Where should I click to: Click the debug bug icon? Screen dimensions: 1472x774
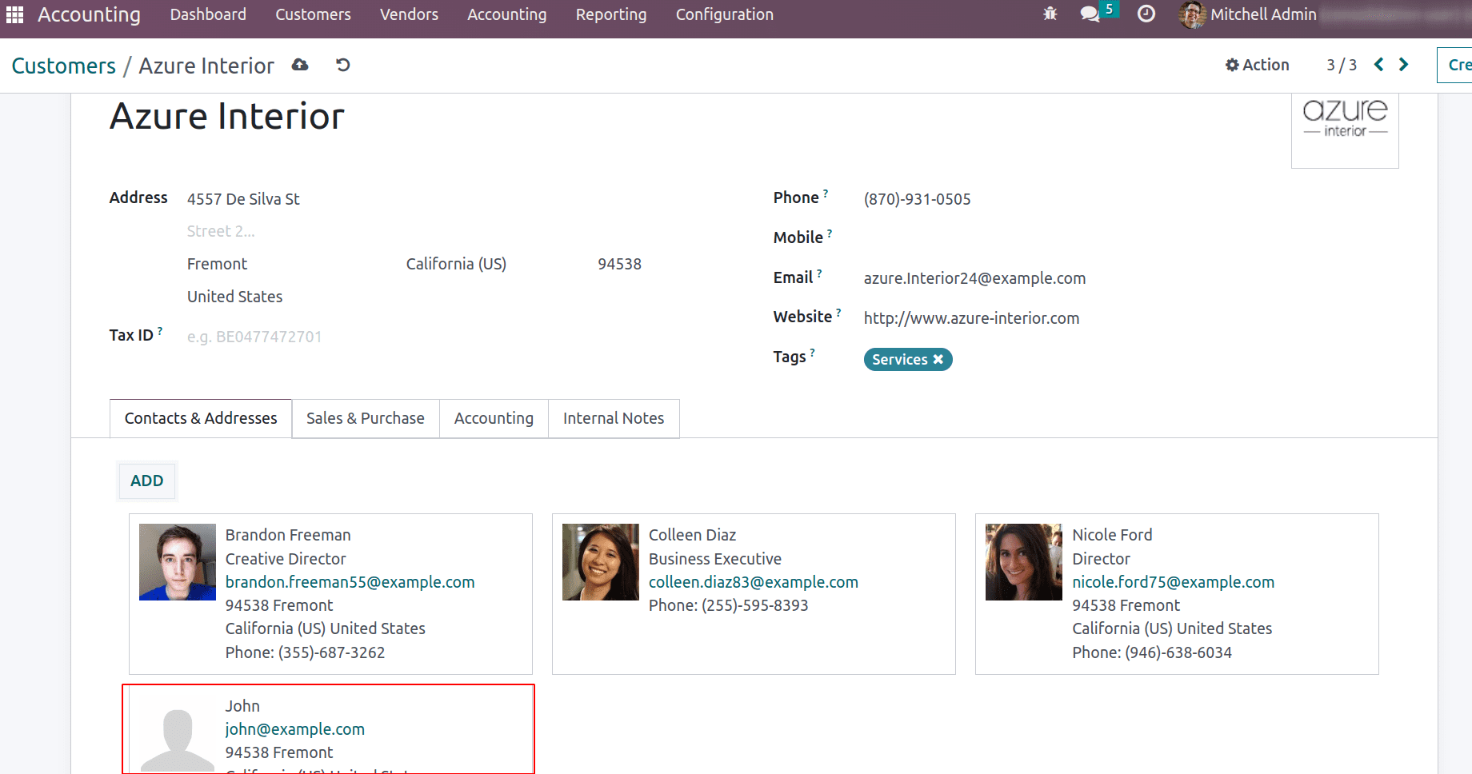click(x=1050, y=14)
